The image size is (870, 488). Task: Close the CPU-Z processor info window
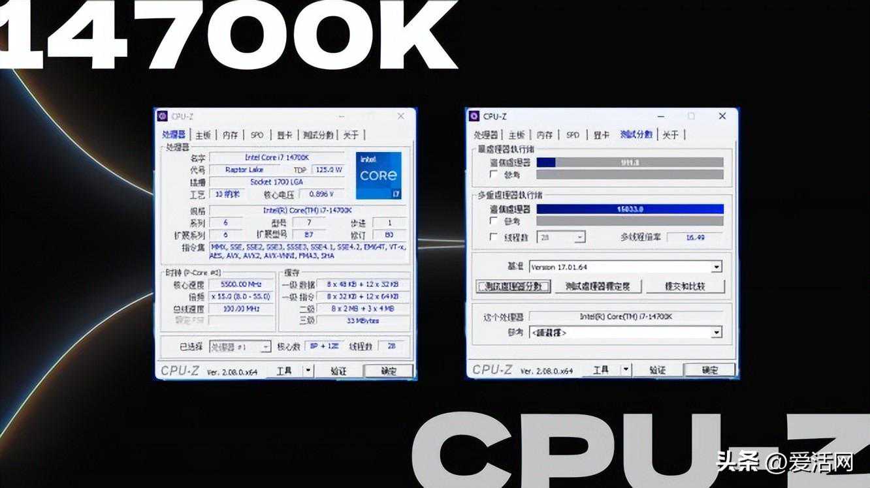(400, 116)
